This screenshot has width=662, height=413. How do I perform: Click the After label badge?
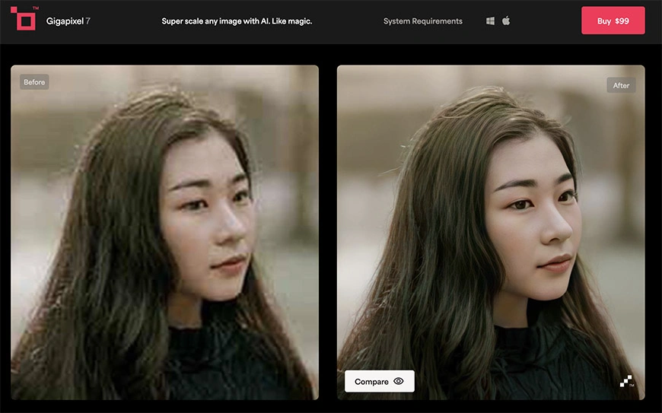(x=621, y=85)
